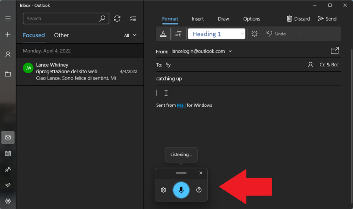This screenshot has height=209, width=353.
Task: Click the compose pane vertical scrollbar
Action: pos(352,125)
